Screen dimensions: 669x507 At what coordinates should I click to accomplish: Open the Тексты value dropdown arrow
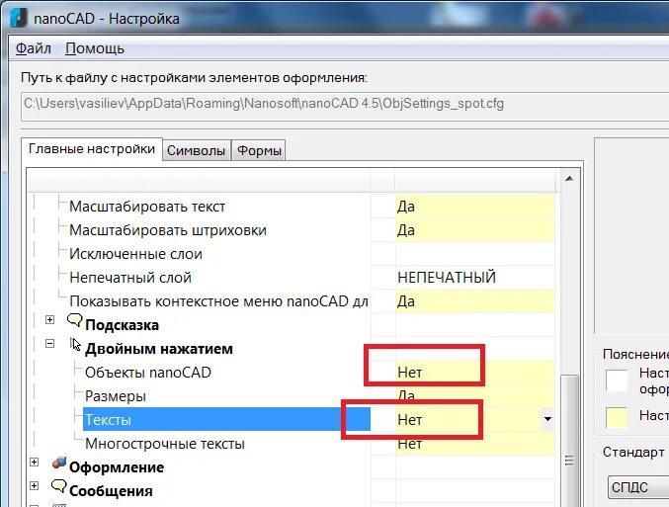pyautogui.click(x=547, y=419)
